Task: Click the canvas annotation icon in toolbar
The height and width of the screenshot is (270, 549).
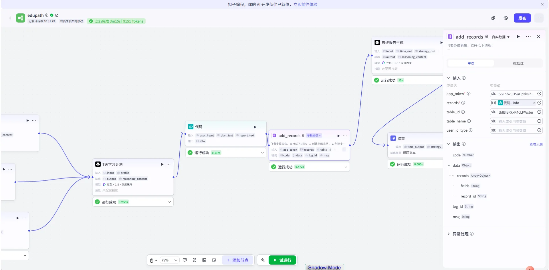Action: coord(214,260)
